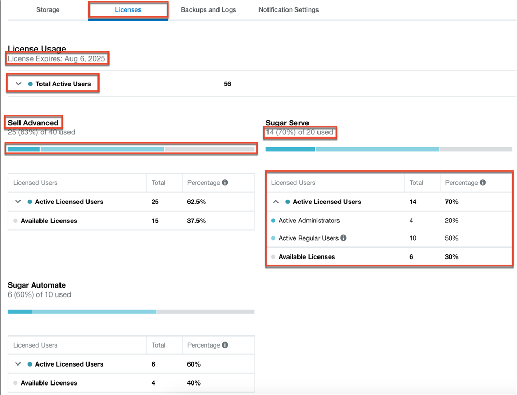Click the License Expires date text
Viewport: 517px width, 395px height.
tap(56, 59)
